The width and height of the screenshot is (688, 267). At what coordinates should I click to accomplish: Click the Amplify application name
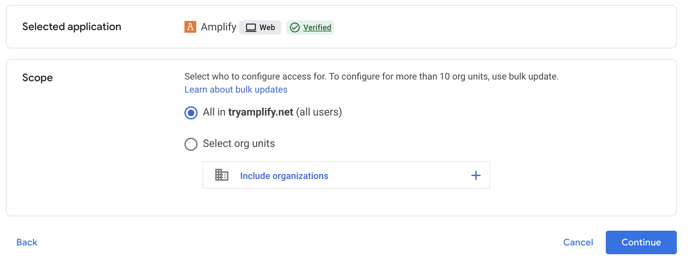click(219, 27)
